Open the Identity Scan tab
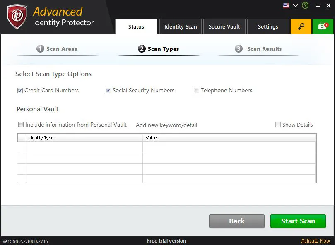 [181, 26]
